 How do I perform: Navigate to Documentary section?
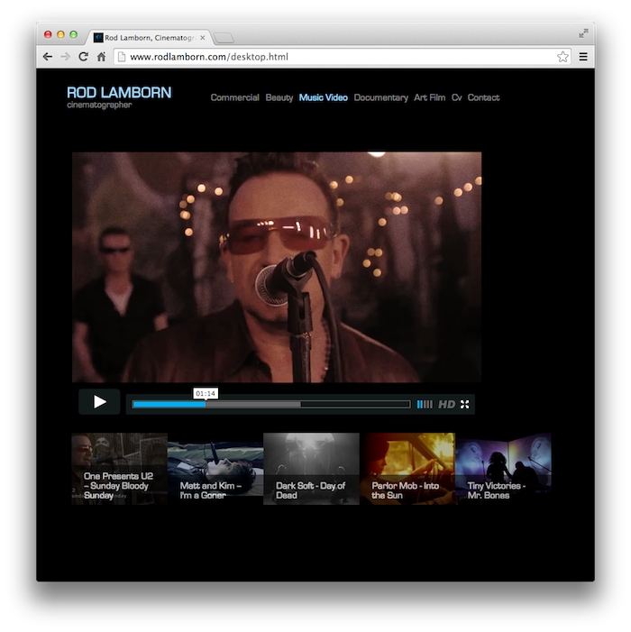[x=380, y=97]
